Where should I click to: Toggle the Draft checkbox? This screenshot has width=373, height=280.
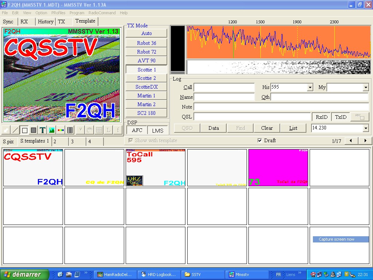[260, 140]
